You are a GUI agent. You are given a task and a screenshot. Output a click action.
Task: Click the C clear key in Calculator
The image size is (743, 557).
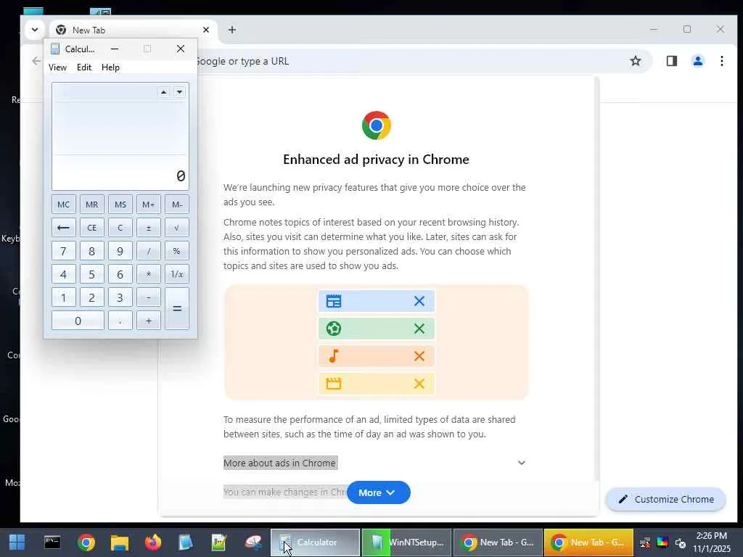[x=120, y=228]
